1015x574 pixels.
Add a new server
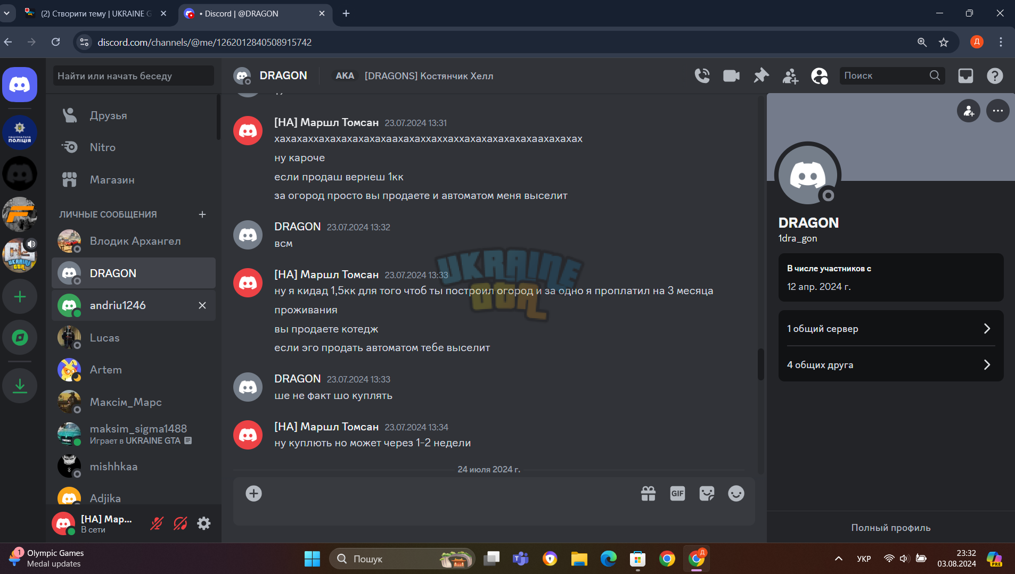point(20,296)
